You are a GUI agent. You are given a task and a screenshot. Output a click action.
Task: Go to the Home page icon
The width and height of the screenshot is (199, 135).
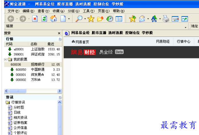pos(53,19)
